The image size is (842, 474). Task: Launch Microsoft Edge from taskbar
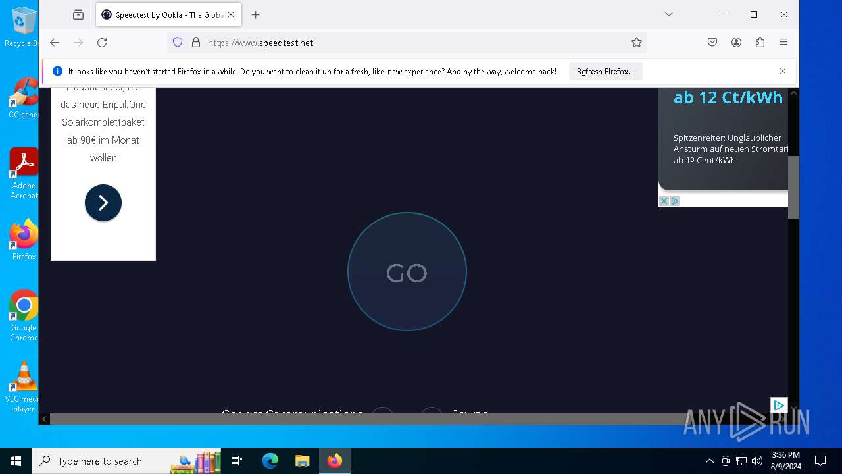coord(270,461)
